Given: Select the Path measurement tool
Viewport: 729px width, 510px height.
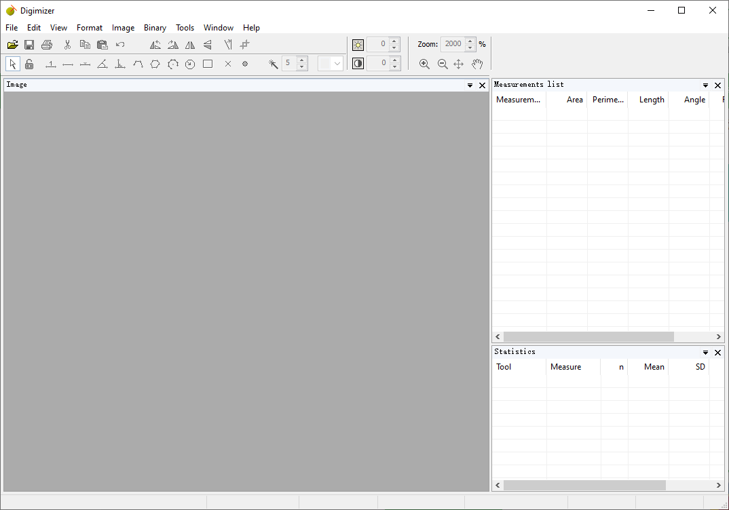Looking at the screenshot, I should tap(138, 64).
